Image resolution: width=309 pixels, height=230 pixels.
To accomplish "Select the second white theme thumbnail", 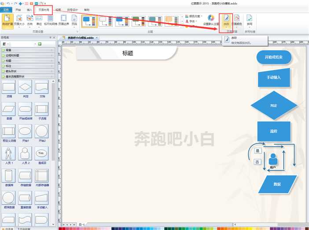I will click(x=106, y=21).
